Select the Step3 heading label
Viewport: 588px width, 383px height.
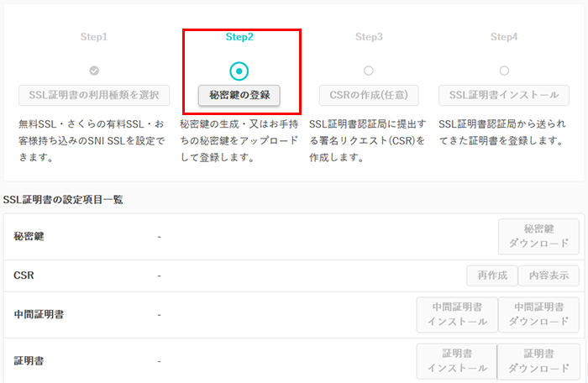coord(369,37)
